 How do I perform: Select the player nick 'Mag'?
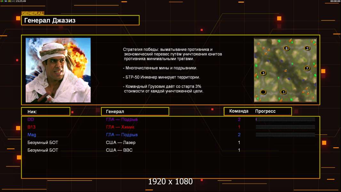coord(32,135)
